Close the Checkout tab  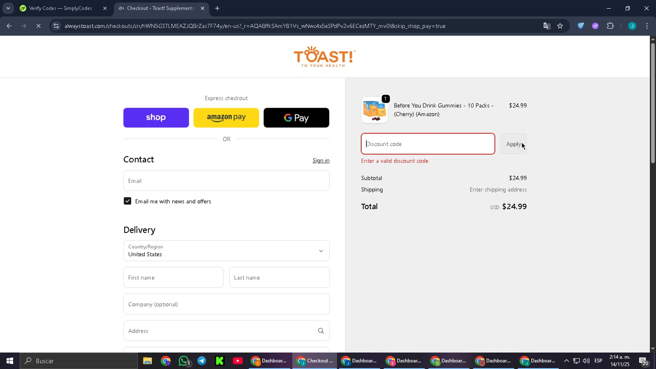point(202,8)
